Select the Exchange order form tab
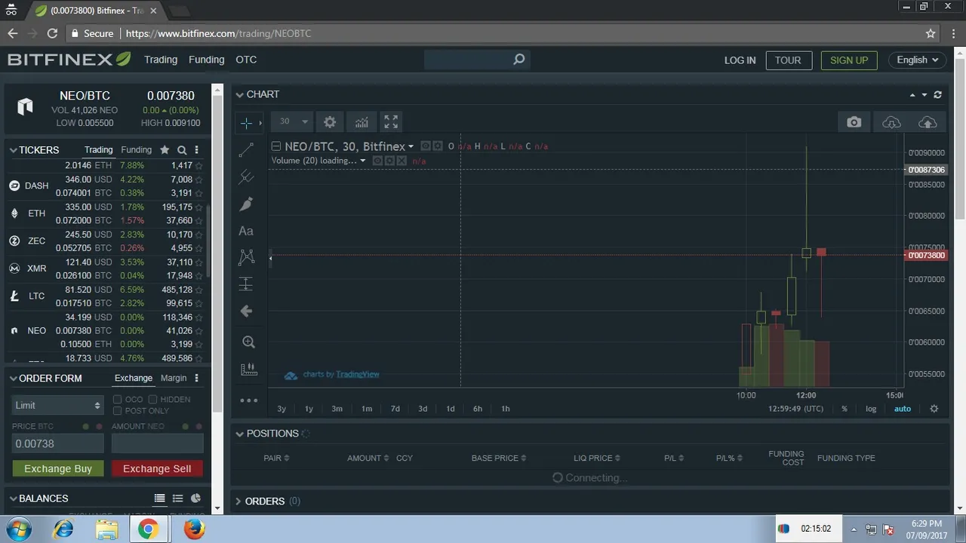 [134, 378]
